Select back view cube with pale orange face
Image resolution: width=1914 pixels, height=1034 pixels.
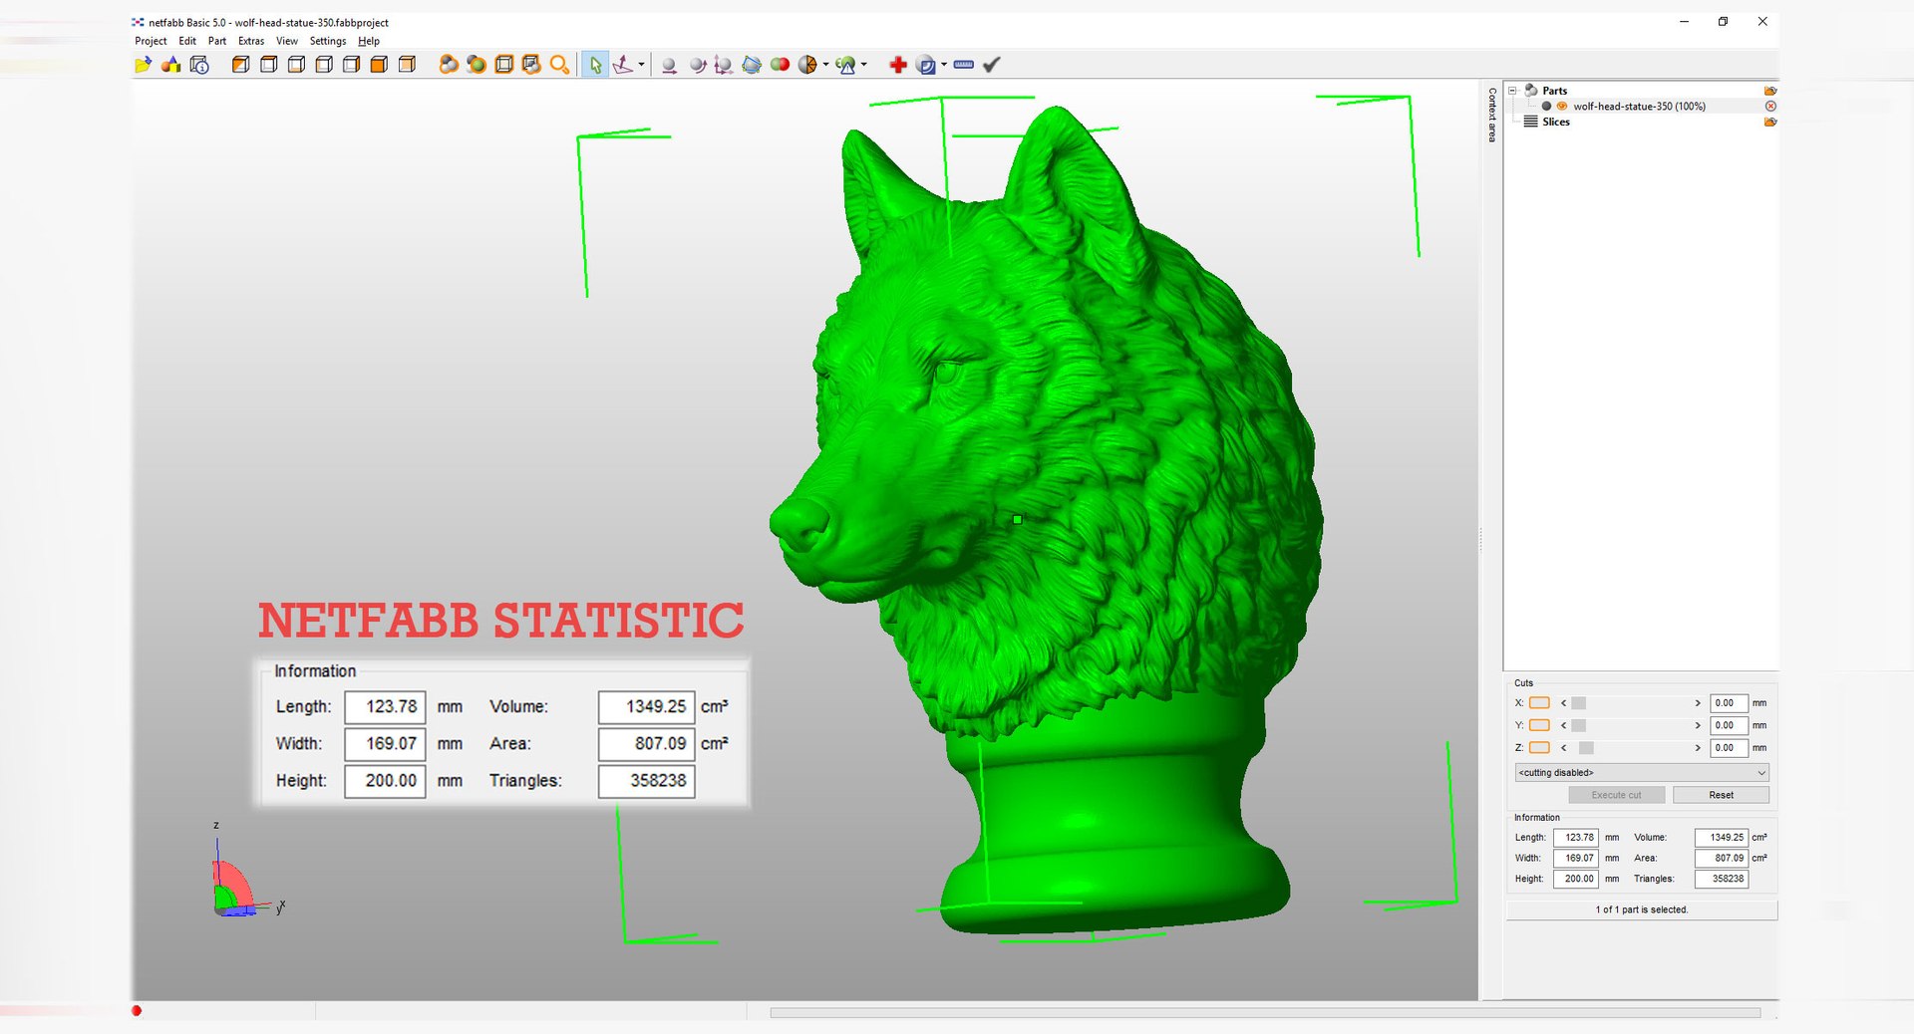(x=407, y=65)
